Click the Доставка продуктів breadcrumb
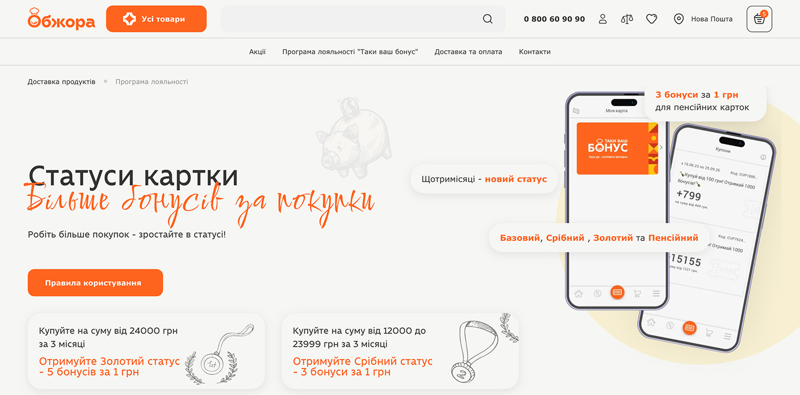The image size is (800, 395). tap(62, 82)
